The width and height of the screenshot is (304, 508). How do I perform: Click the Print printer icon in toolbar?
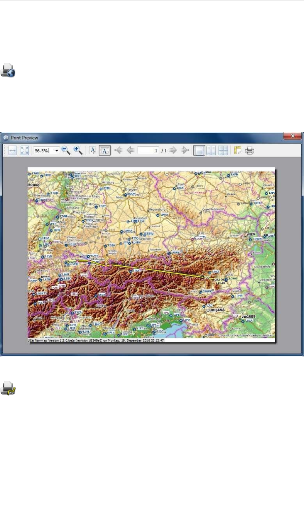point(250,150)
